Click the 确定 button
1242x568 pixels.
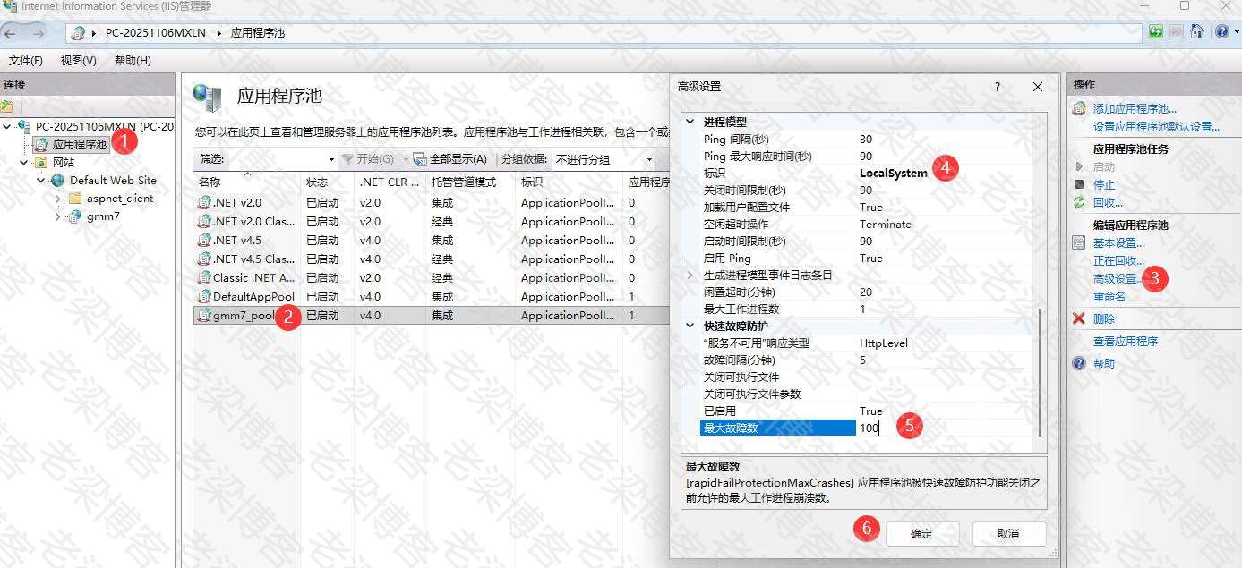[x=922, y=533]
